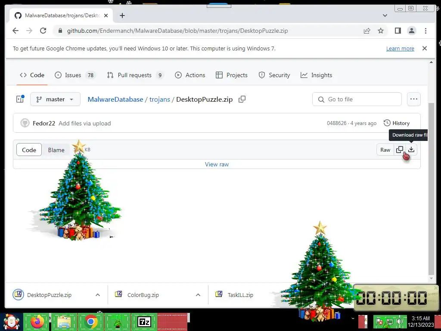Open the Chrome side panel
Image resolution: width=441 pixels, height=331 pixels.
398,31
